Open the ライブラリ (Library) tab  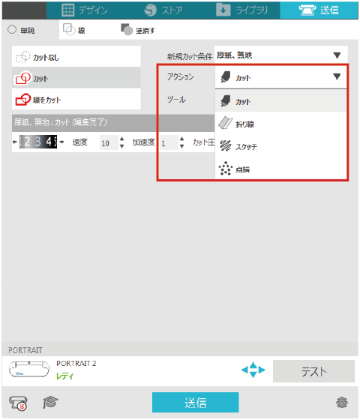pyautogui.click(x=241, y=10)
